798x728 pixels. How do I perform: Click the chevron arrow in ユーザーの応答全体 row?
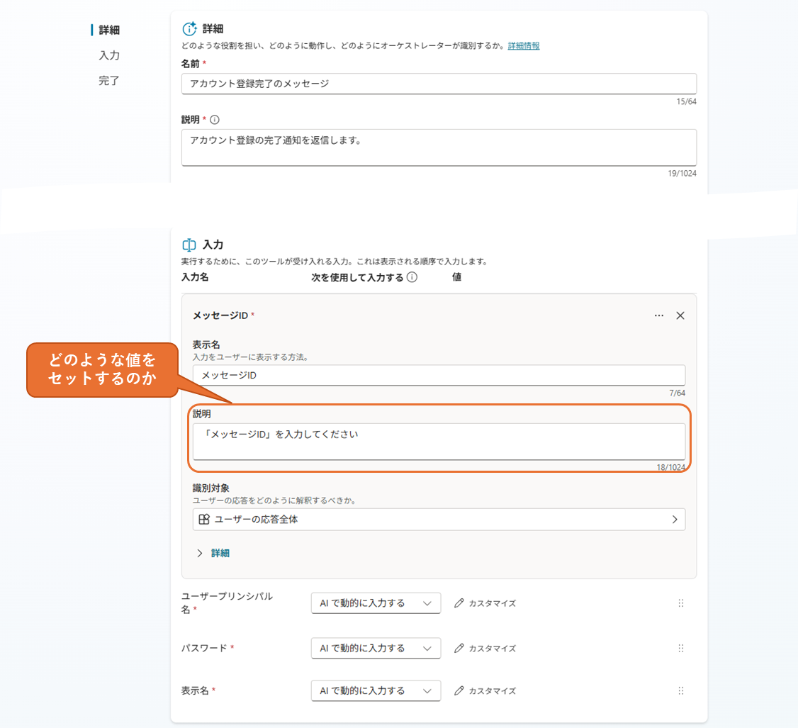tap(675, 520)
